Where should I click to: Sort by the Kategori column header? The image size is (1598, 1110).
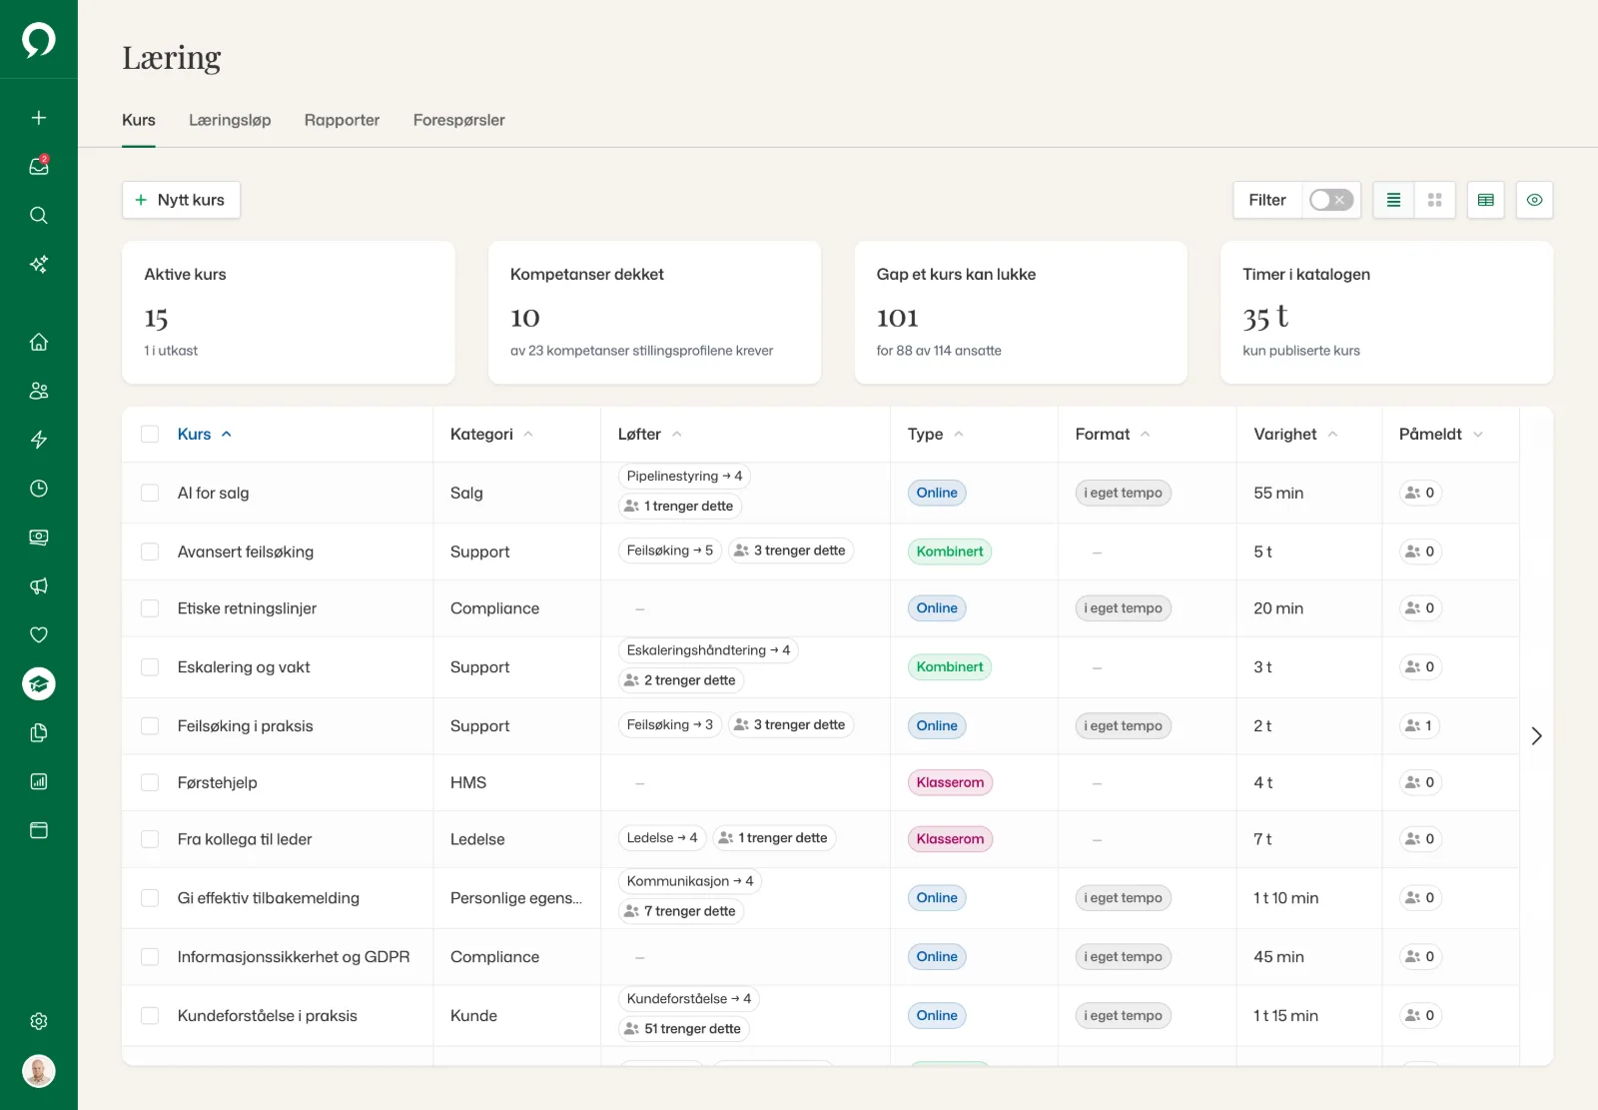(x=492, y=434)
